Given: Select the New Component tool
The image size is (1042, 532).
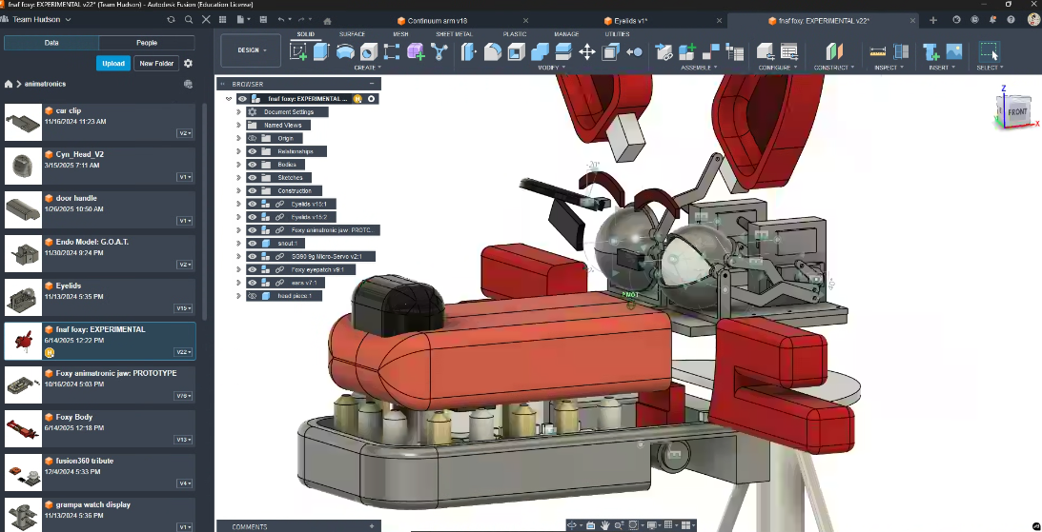Looking at the screenshot, I should (x=687, y=51).
